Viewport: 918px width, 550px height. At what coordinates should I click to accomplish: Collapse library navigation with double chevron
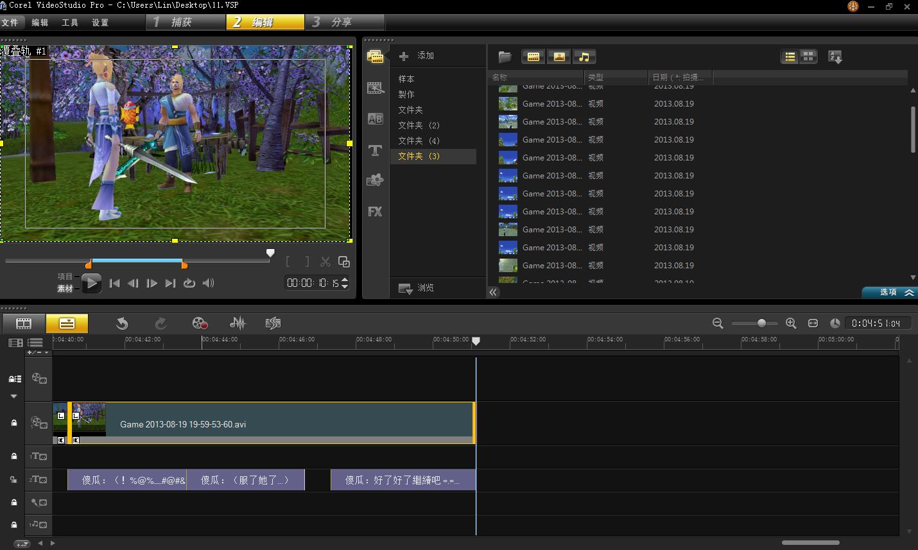click(x=493, y=292)
